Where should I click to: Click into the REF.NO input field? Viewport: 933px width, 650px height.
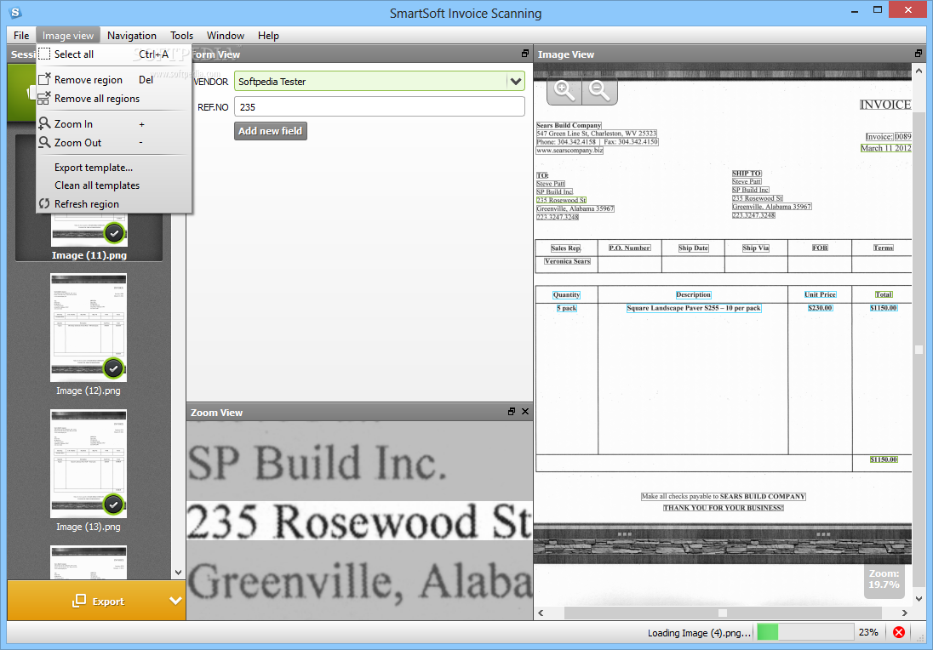(380, 107)
